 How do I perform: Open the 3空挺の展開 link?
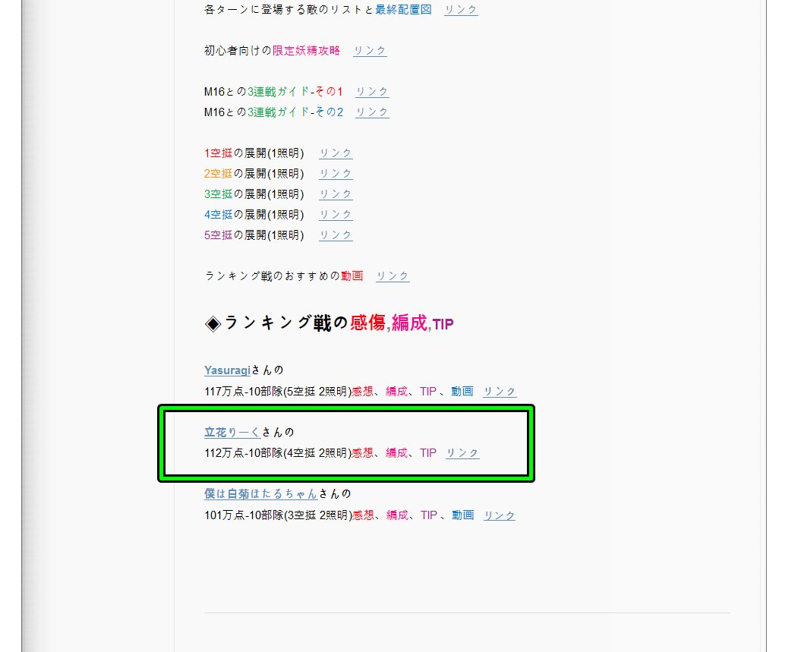(336, 194)
